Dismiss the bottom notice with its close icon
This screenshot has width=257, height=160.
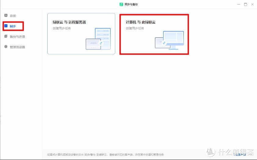pyautogui.click(x=251, y=155)
